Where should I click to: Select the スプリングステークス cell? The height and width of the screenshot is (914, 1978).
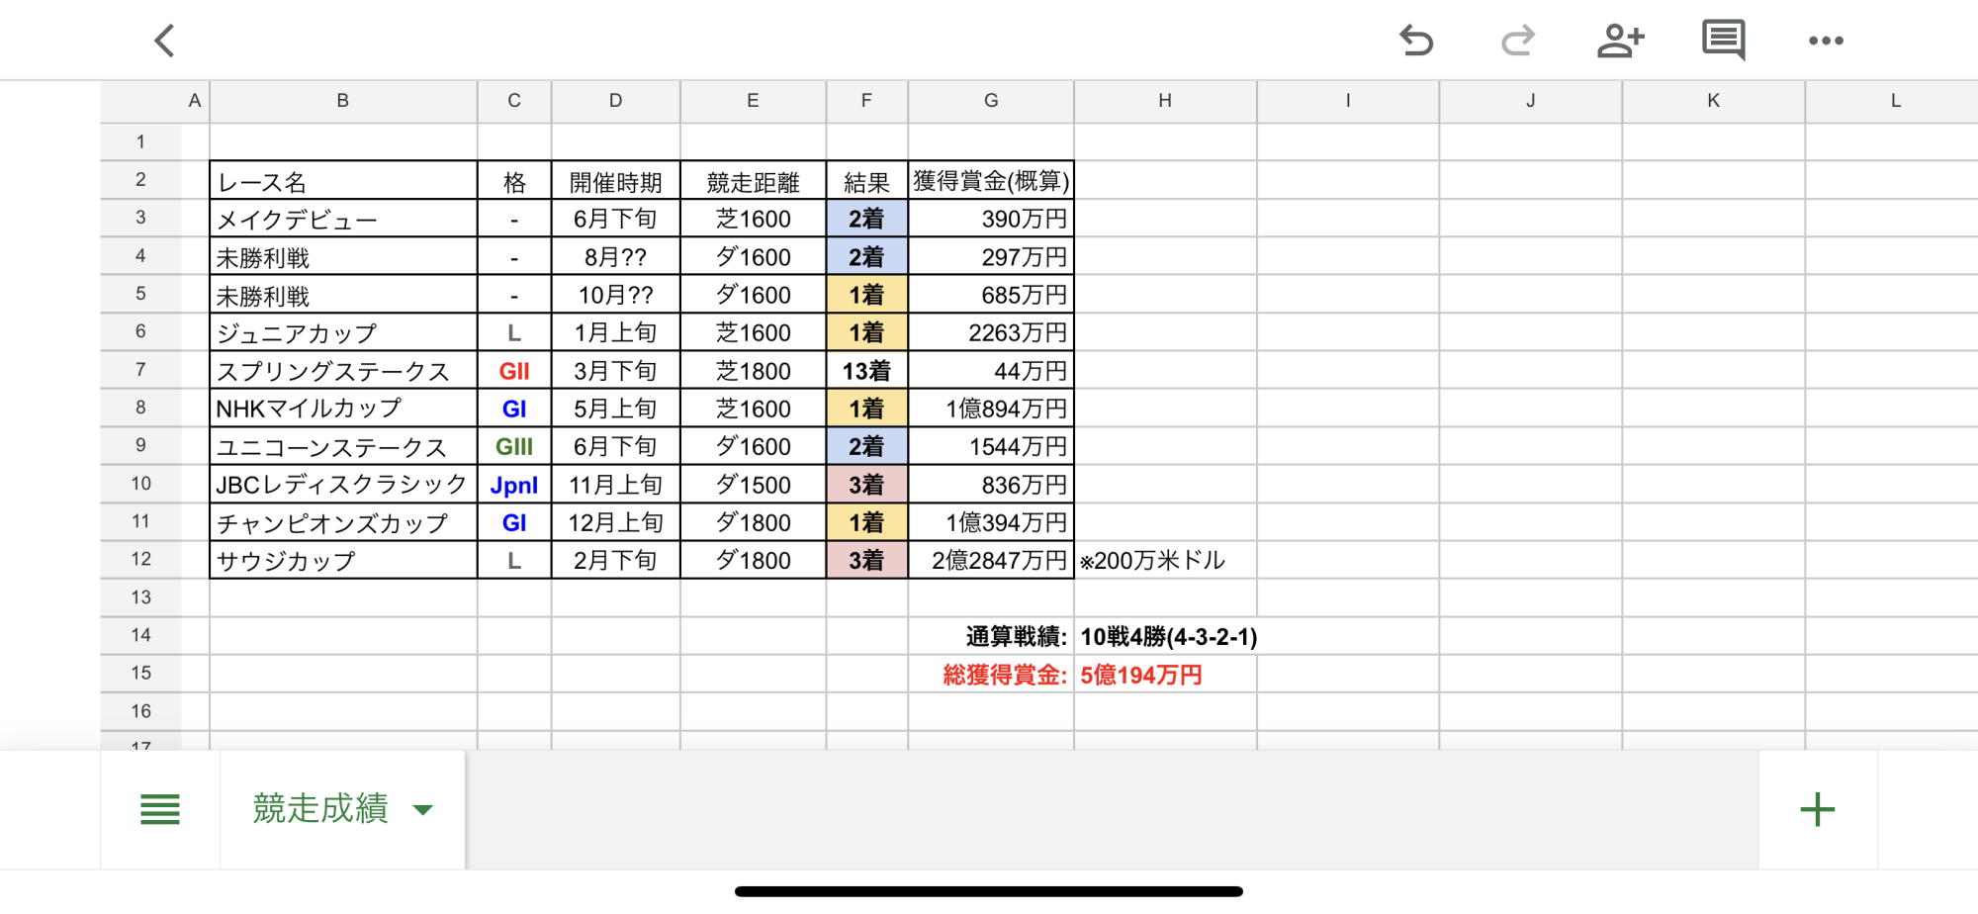coord(343,370)
